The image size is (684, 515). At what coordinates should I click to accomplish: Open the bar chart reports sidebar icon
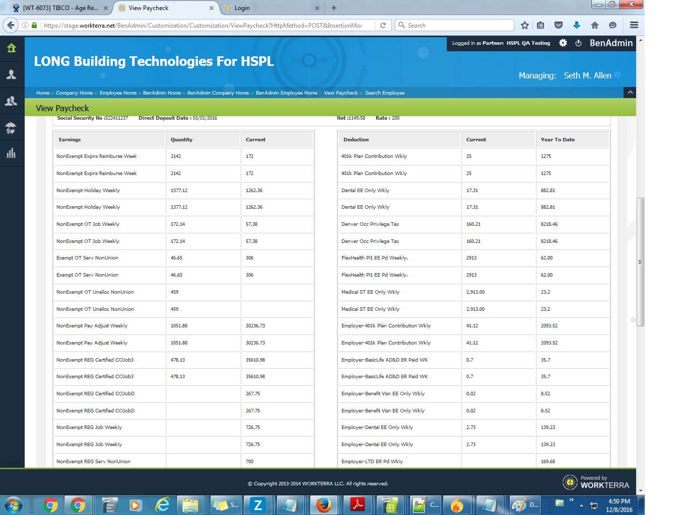[11, 153]
